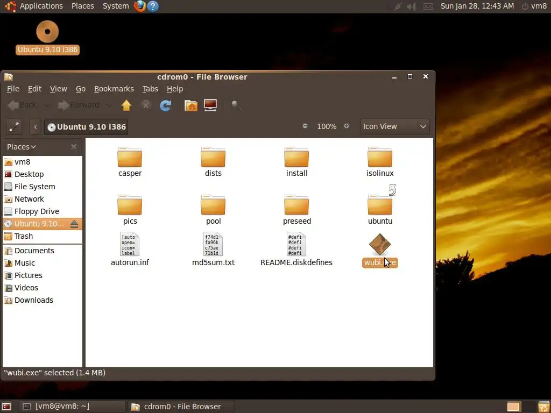
Task: Click the Show Desktop button
Action: tap(6, 407)
